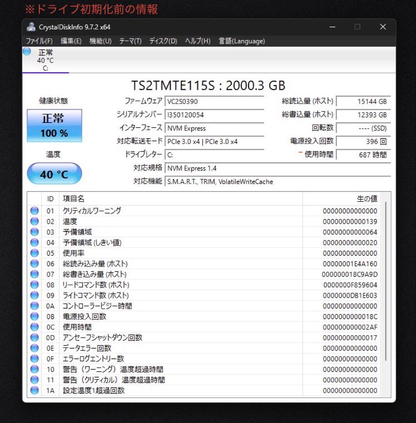Select the 使用率 attribute name in row 05
Viewport: 416px width, 423px height.
(x=73, y=253)
